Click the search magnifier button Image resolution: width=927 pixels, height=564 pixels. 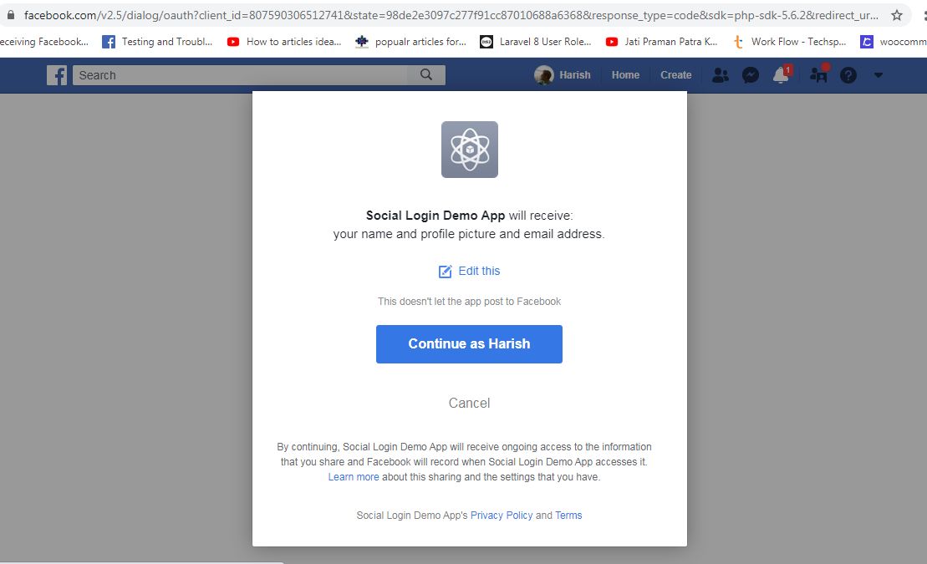425,74
